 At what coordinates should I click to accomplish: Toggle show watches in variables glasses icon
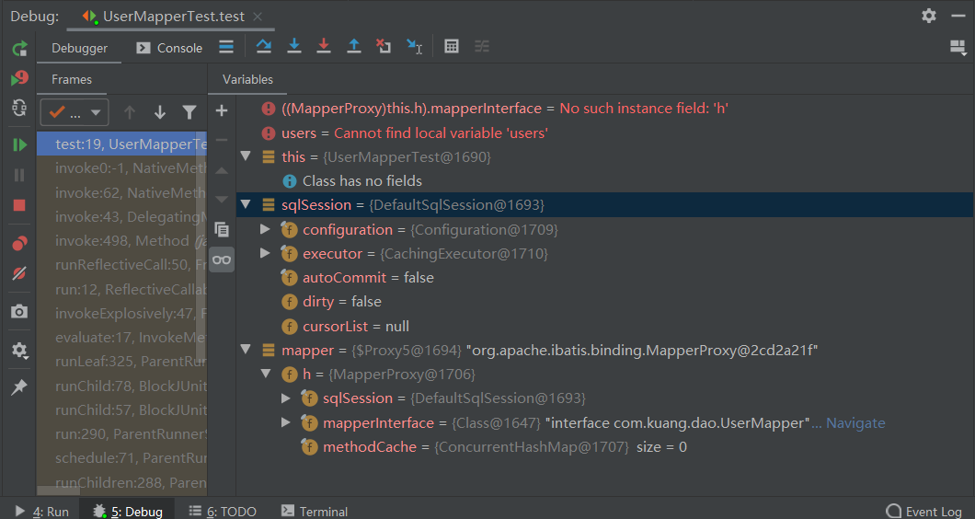click(222, 259)
